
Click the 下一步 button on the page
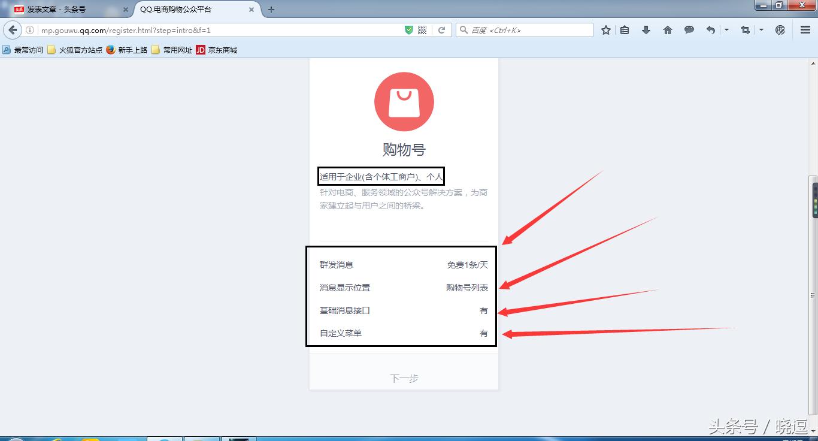tap(404, 377)
